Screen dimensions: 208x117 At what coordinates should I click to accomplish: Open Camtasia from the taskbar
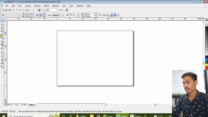pyautogui.click(x=108, y=116)
